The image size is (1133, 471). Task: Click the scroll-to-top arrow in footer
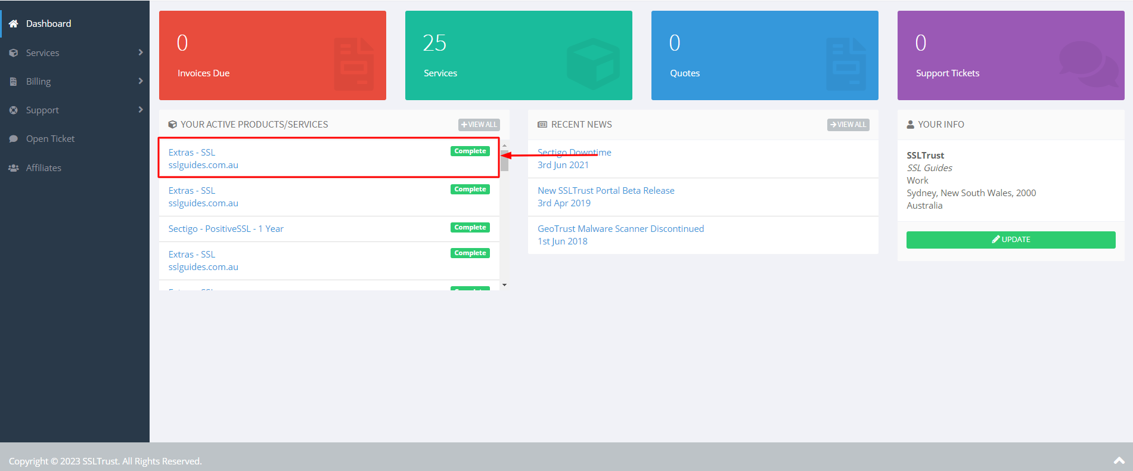point(1119,460)
